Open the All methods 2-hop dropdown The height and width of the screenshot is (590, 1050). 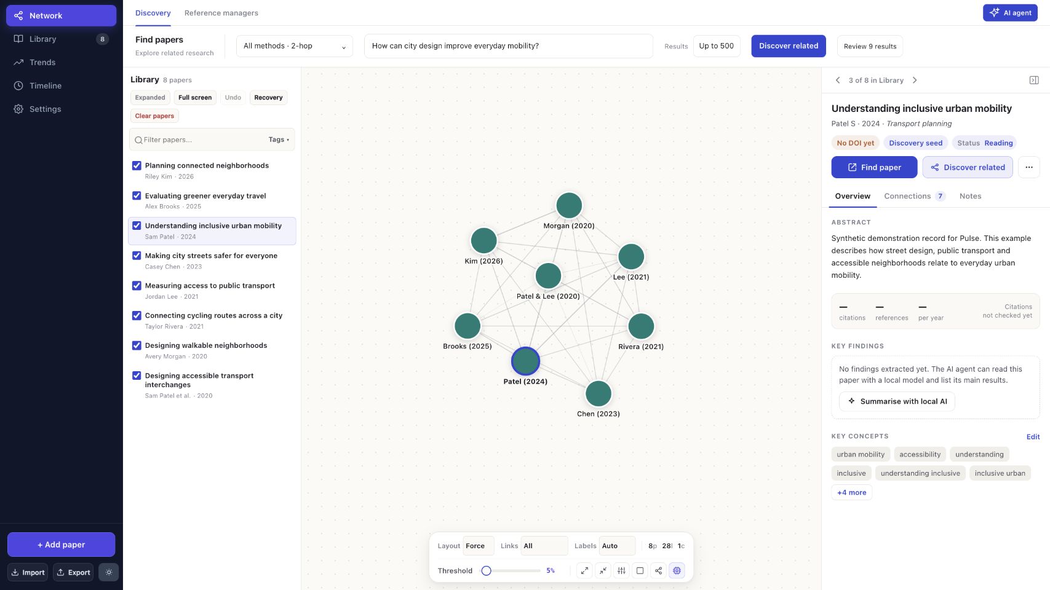click(x=295, y=46)
